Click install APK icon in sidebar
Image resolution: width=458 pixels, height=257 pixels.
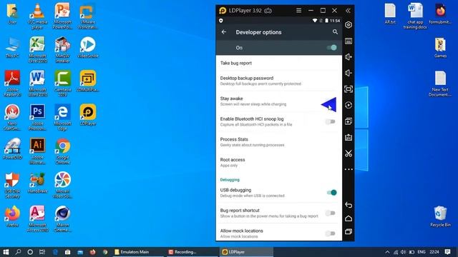(x=349, y=137)
